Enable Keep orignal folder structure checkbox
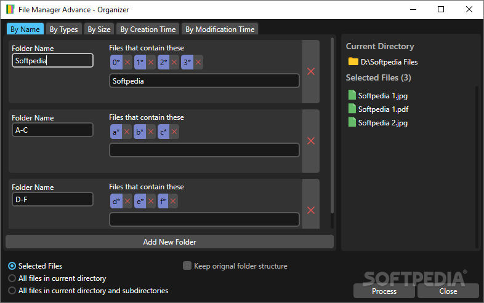The image size is (484, 303). point(187,266)
